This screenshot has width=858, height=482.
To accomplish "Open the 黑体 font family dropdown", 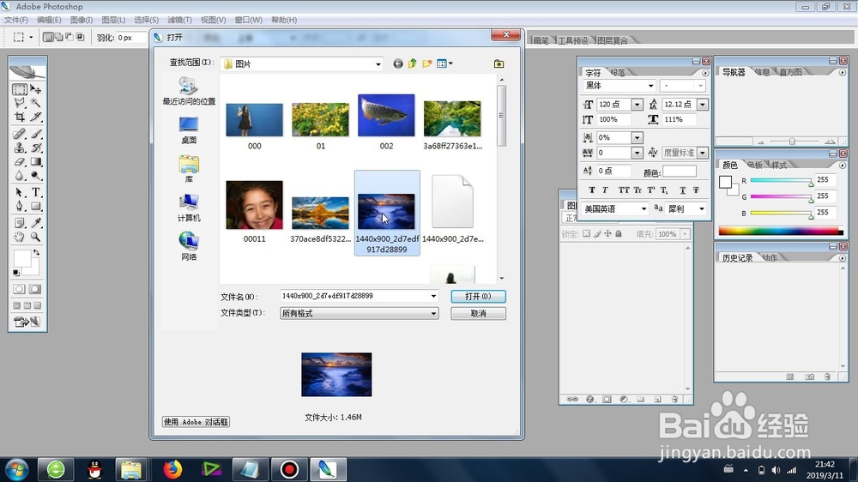I will tap(650, 86).
